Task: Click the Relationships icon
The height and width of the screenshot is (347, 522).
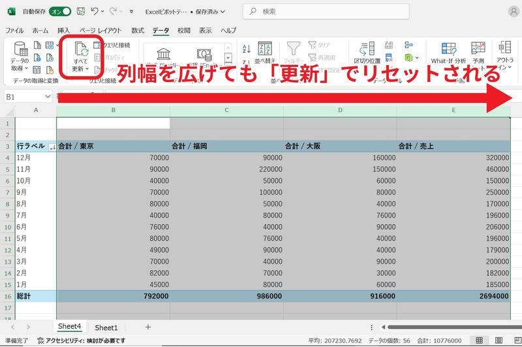Action: click(409, 45)
